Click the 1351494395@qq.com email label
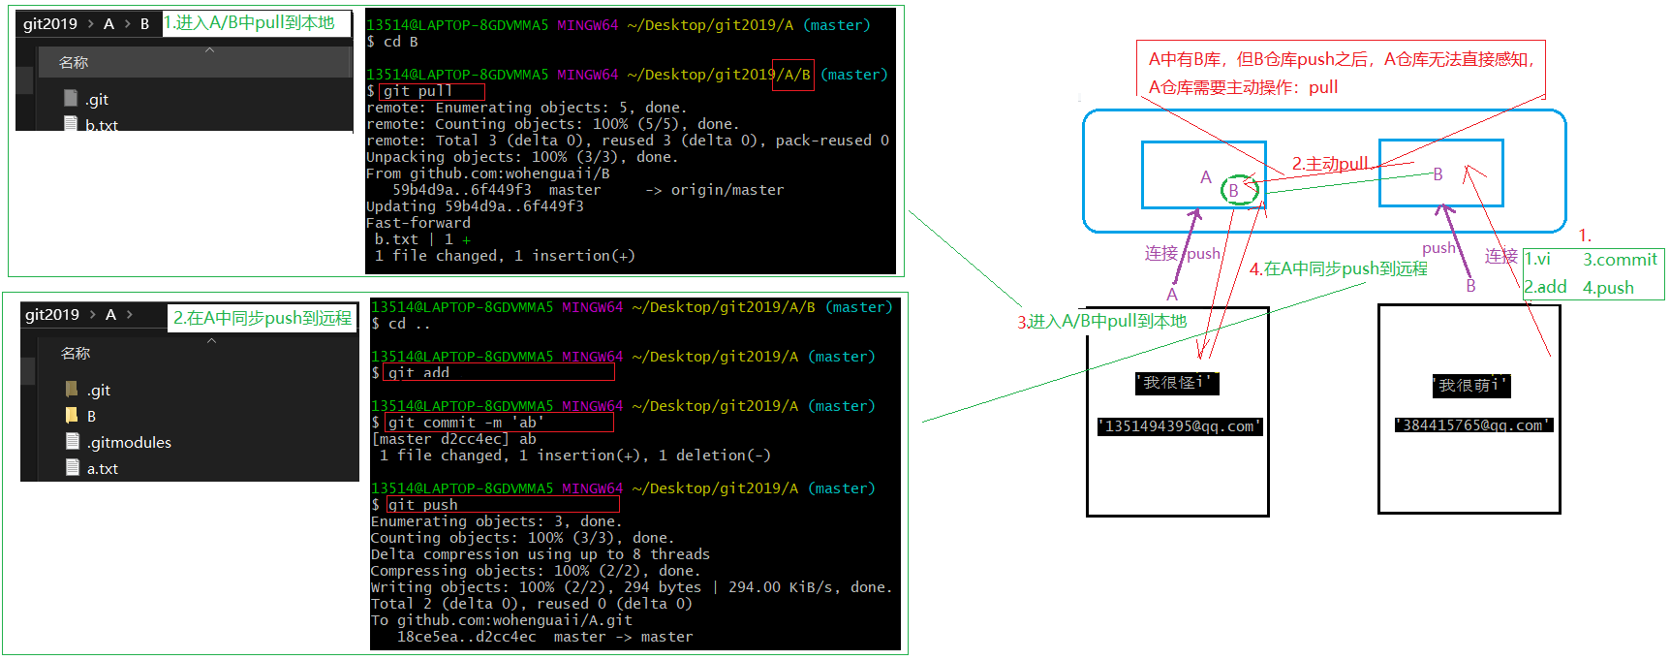This screenshot has height=660, width=1670. click(x=1179, y=426)
